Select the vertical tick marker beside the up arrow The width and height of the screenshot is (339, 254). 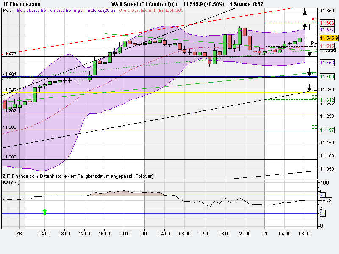(x=310, y=27)
